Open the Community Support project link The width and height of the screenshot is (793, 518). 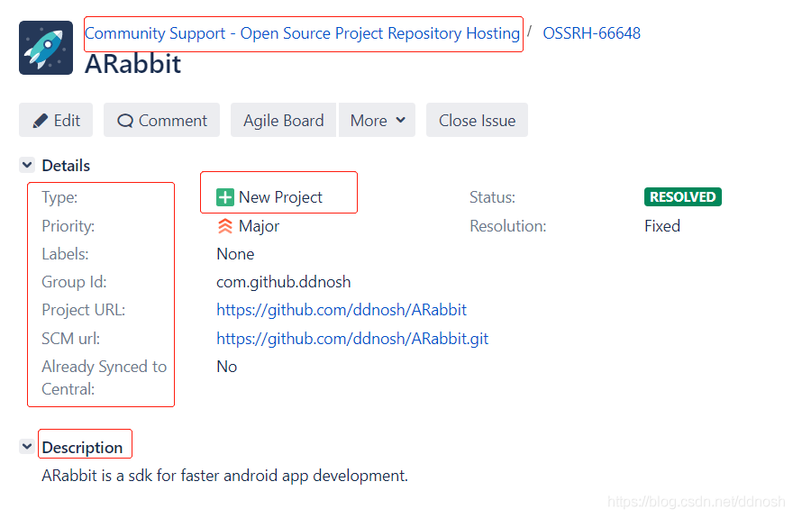click(302, 33)
